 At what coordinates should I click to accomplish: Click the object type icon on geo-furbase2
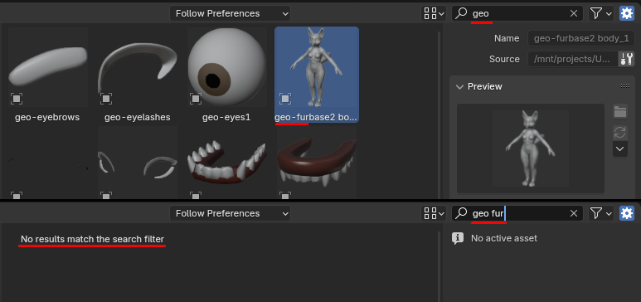285,99
